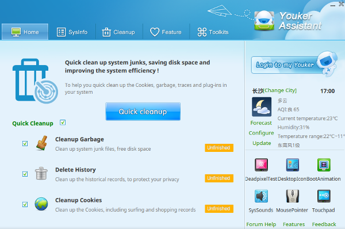Viewport: 345px width, 229px height.
Task: Open the Features link at bottom
Action: [294, 224]
